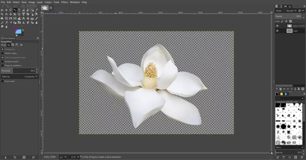
Task: Select the Eraser tool
Action: [x=6, y=22]
